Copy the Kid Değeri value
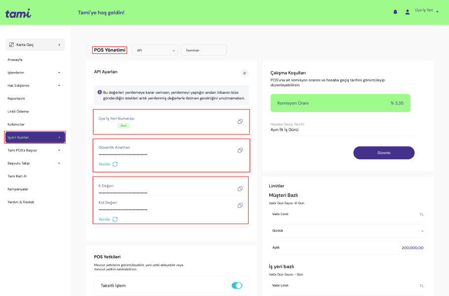This screenshot has width=449, height=296. click(x=240, y=206)
